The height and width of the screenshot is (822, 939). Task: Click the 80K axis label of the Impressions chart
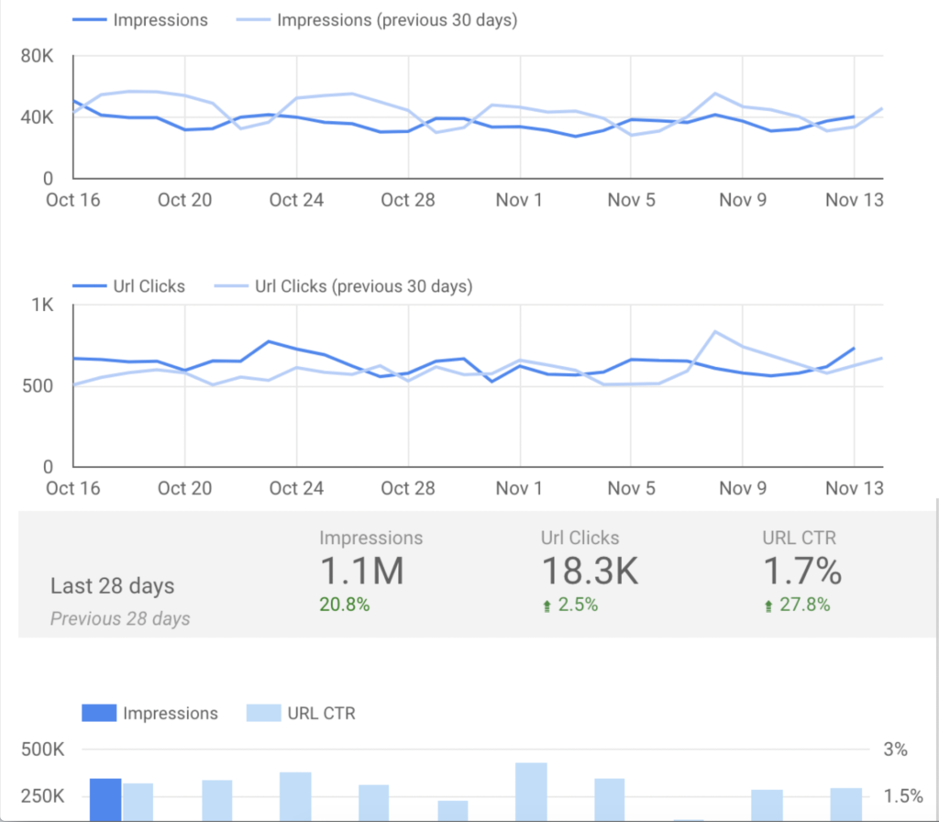37,56
